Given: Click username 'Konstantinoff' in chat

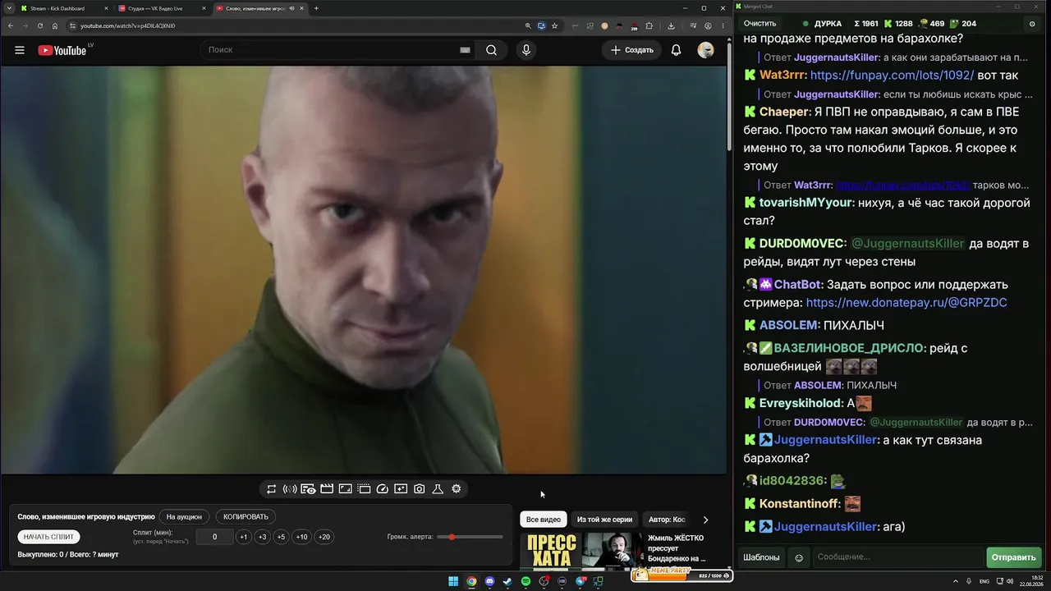Looking at the screenshot, I should coord(798,504).
